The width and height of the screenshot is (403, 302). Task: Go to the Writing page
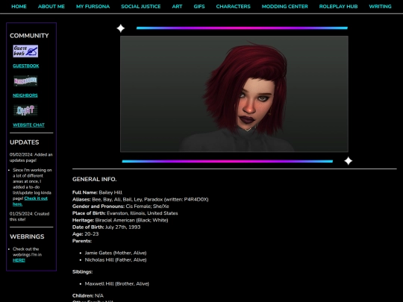[380, 7]
